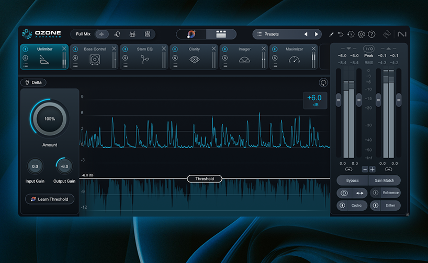Enable the Codec preview power toggle
This screenshot has height=263, width=428.
coord(342,205)
